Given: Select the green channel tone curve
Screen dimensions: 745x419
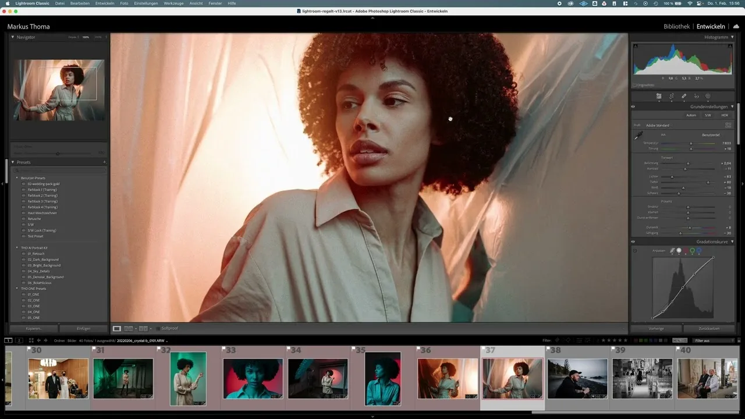Looking at the screenshot, I should tap(692, 251).
